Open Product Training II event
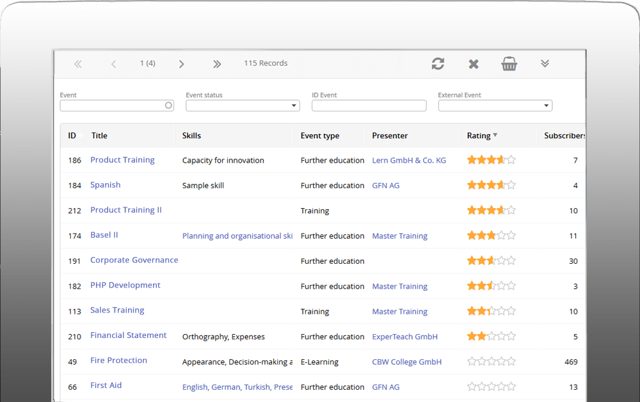Image resolution: width=640 pixels, height=402 pixels. [125, 210]
